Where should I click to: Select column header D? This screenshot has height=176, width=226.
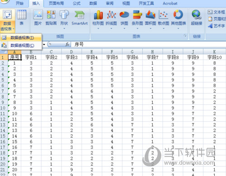(72, 52)
